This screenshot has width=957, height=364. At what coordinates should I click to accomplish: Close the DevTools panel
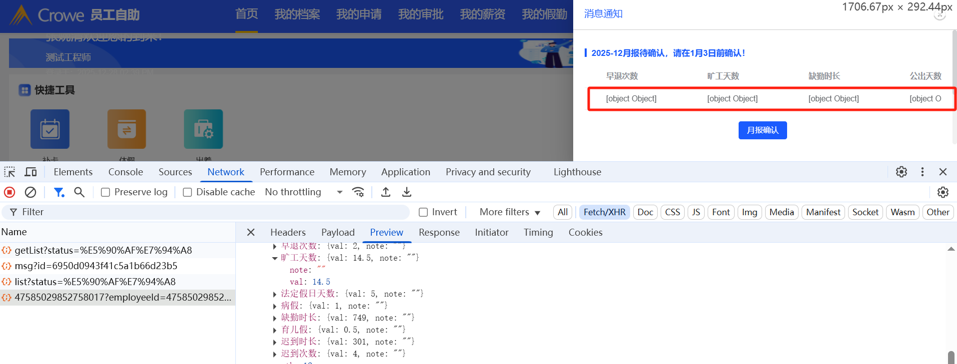943,172
